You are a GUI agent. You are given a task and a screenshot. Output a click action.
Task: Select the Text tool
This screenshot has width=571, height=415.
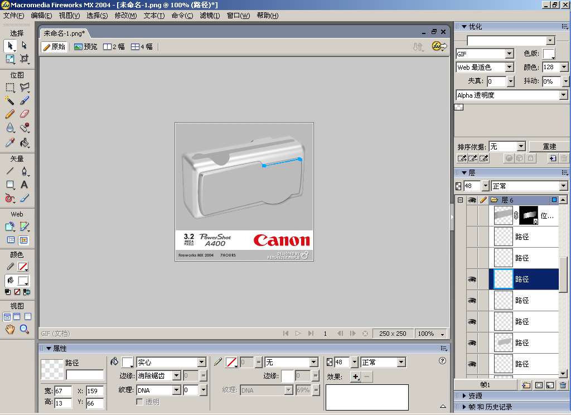tap(24, 185)
